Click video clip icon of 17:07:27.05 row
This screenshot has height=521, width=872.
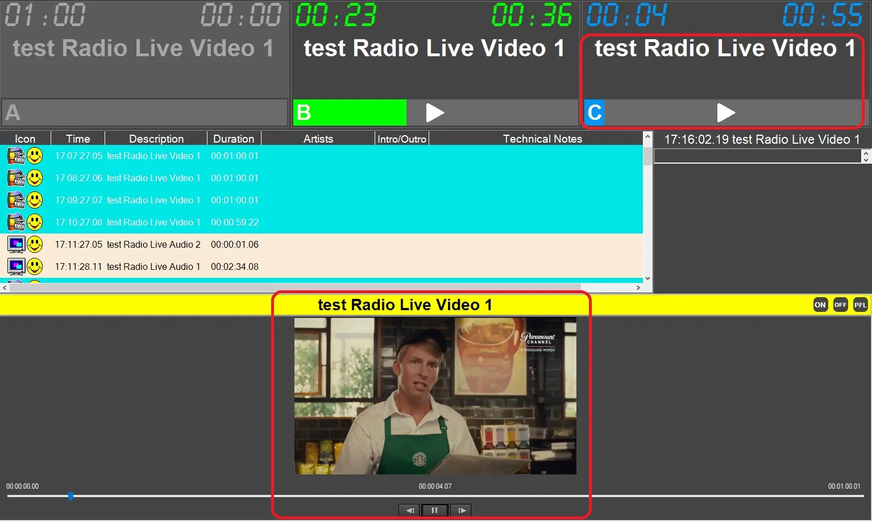tap(16, 156)
